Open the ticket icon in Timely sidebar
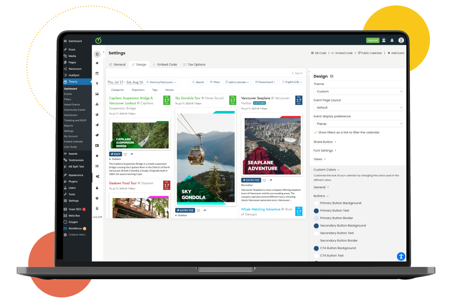This screenshot has width=464, height=304. pos(97,135)
